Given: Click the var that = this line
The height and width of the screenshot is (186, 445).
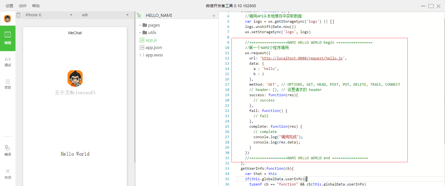Looking at the screenshot, I should [261, 174].
